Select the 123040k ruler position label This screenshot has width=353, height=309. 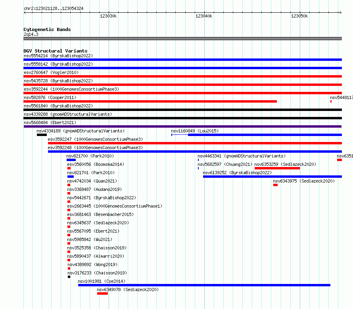click(x=204, y=16)
